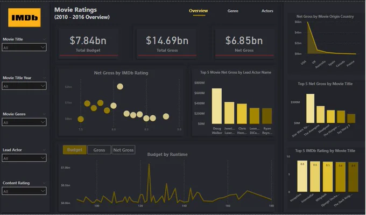Select the Whiplash 8.5 rating bar
The height and width of the screenshot is (215, 366).
pyautogui.click(x=328, y=177)
